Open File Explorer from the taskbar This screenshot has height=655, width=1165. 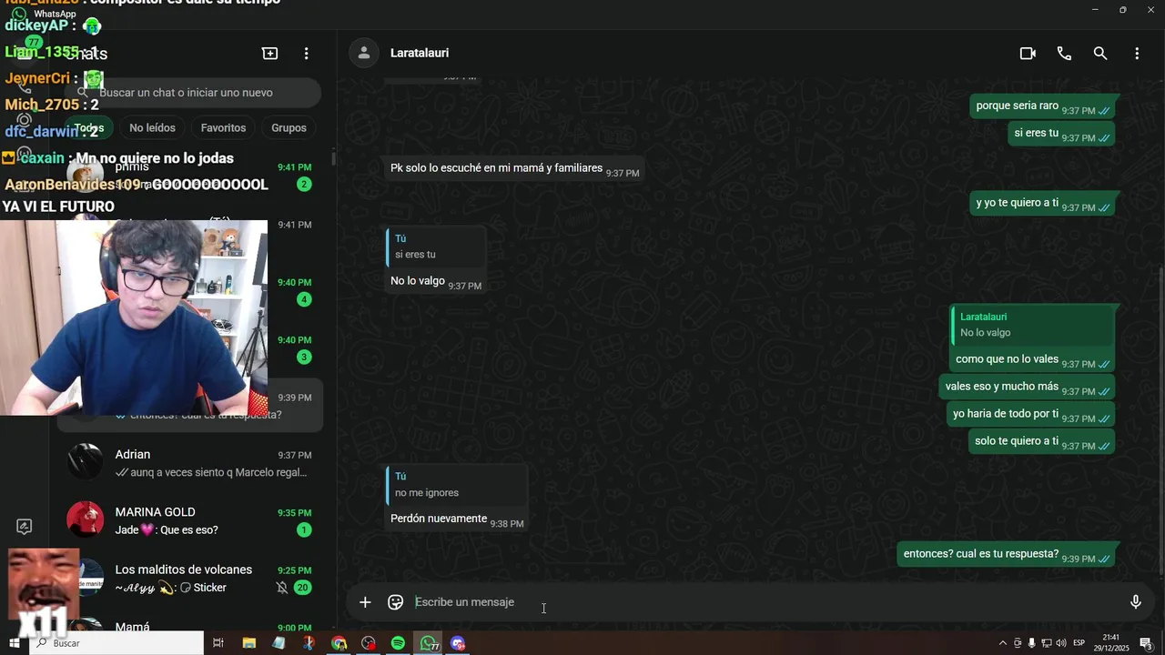point(248,643)
